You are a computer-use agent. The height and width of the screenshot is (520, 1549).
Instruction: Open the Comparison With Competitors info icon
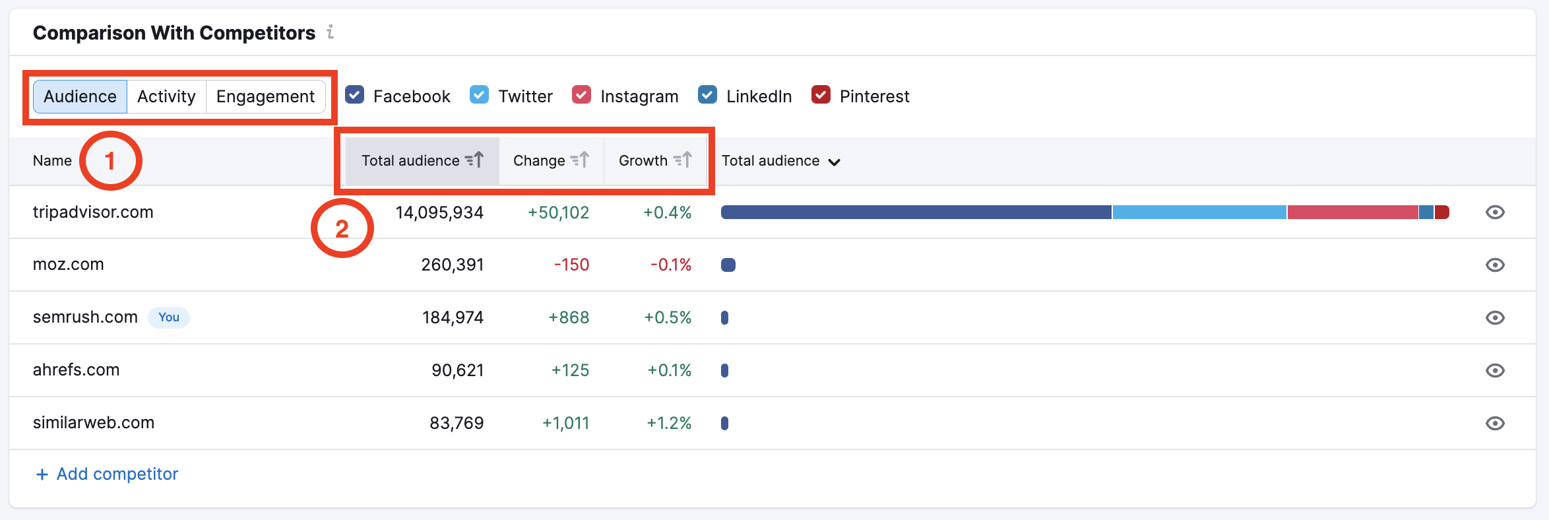330,32
